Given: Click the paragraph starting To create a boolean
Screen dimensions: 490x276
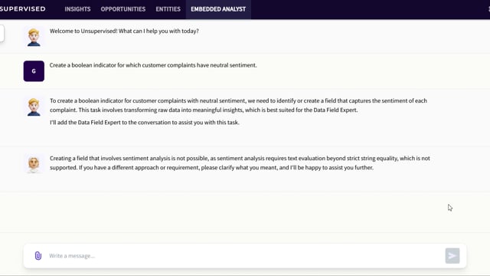Looking at the screenshot, I should click(x=238, y=105).
